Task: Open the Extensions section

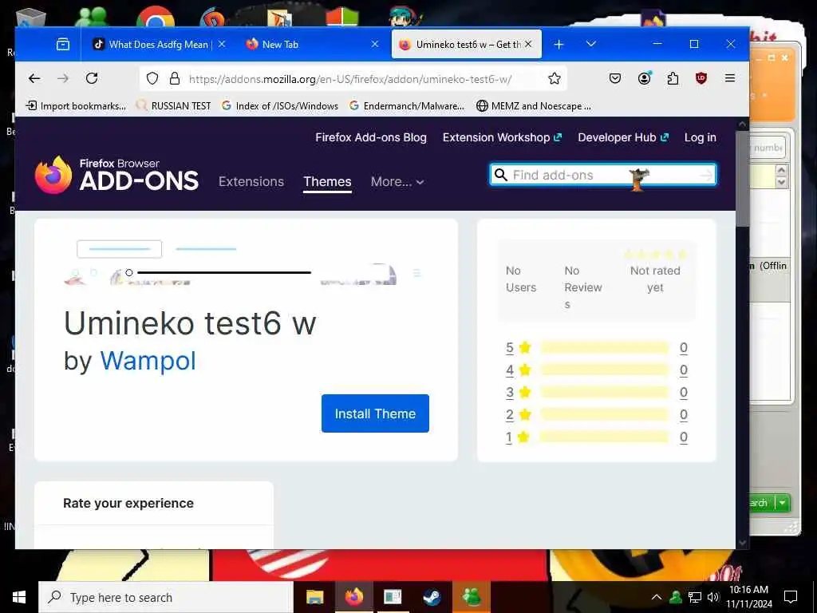Action: coord(251,181)
